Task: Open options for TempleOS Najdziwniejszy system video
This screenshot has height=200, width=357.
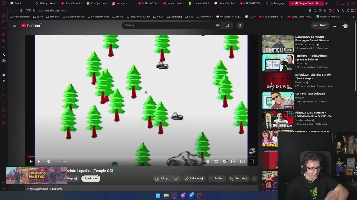Action: pyautogui.click(x=336, y=56)
